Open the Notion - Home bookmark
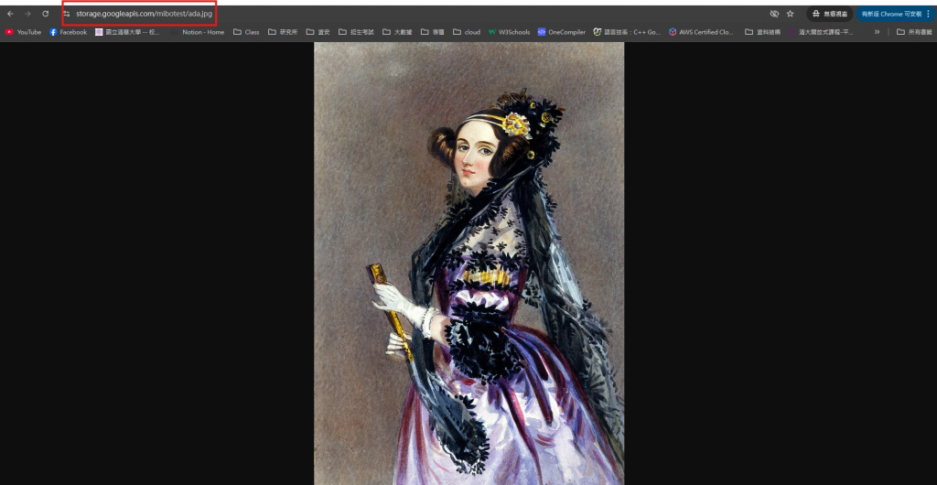Viewport: 937px width, 485px height. click(x=198, y=32)
